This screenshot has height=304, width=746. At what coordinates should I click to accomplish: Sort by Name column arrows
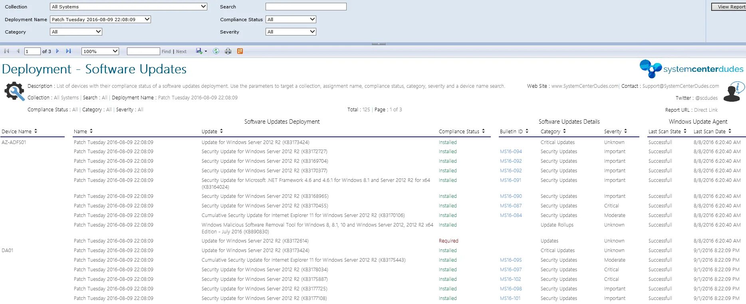coord(91,131)
